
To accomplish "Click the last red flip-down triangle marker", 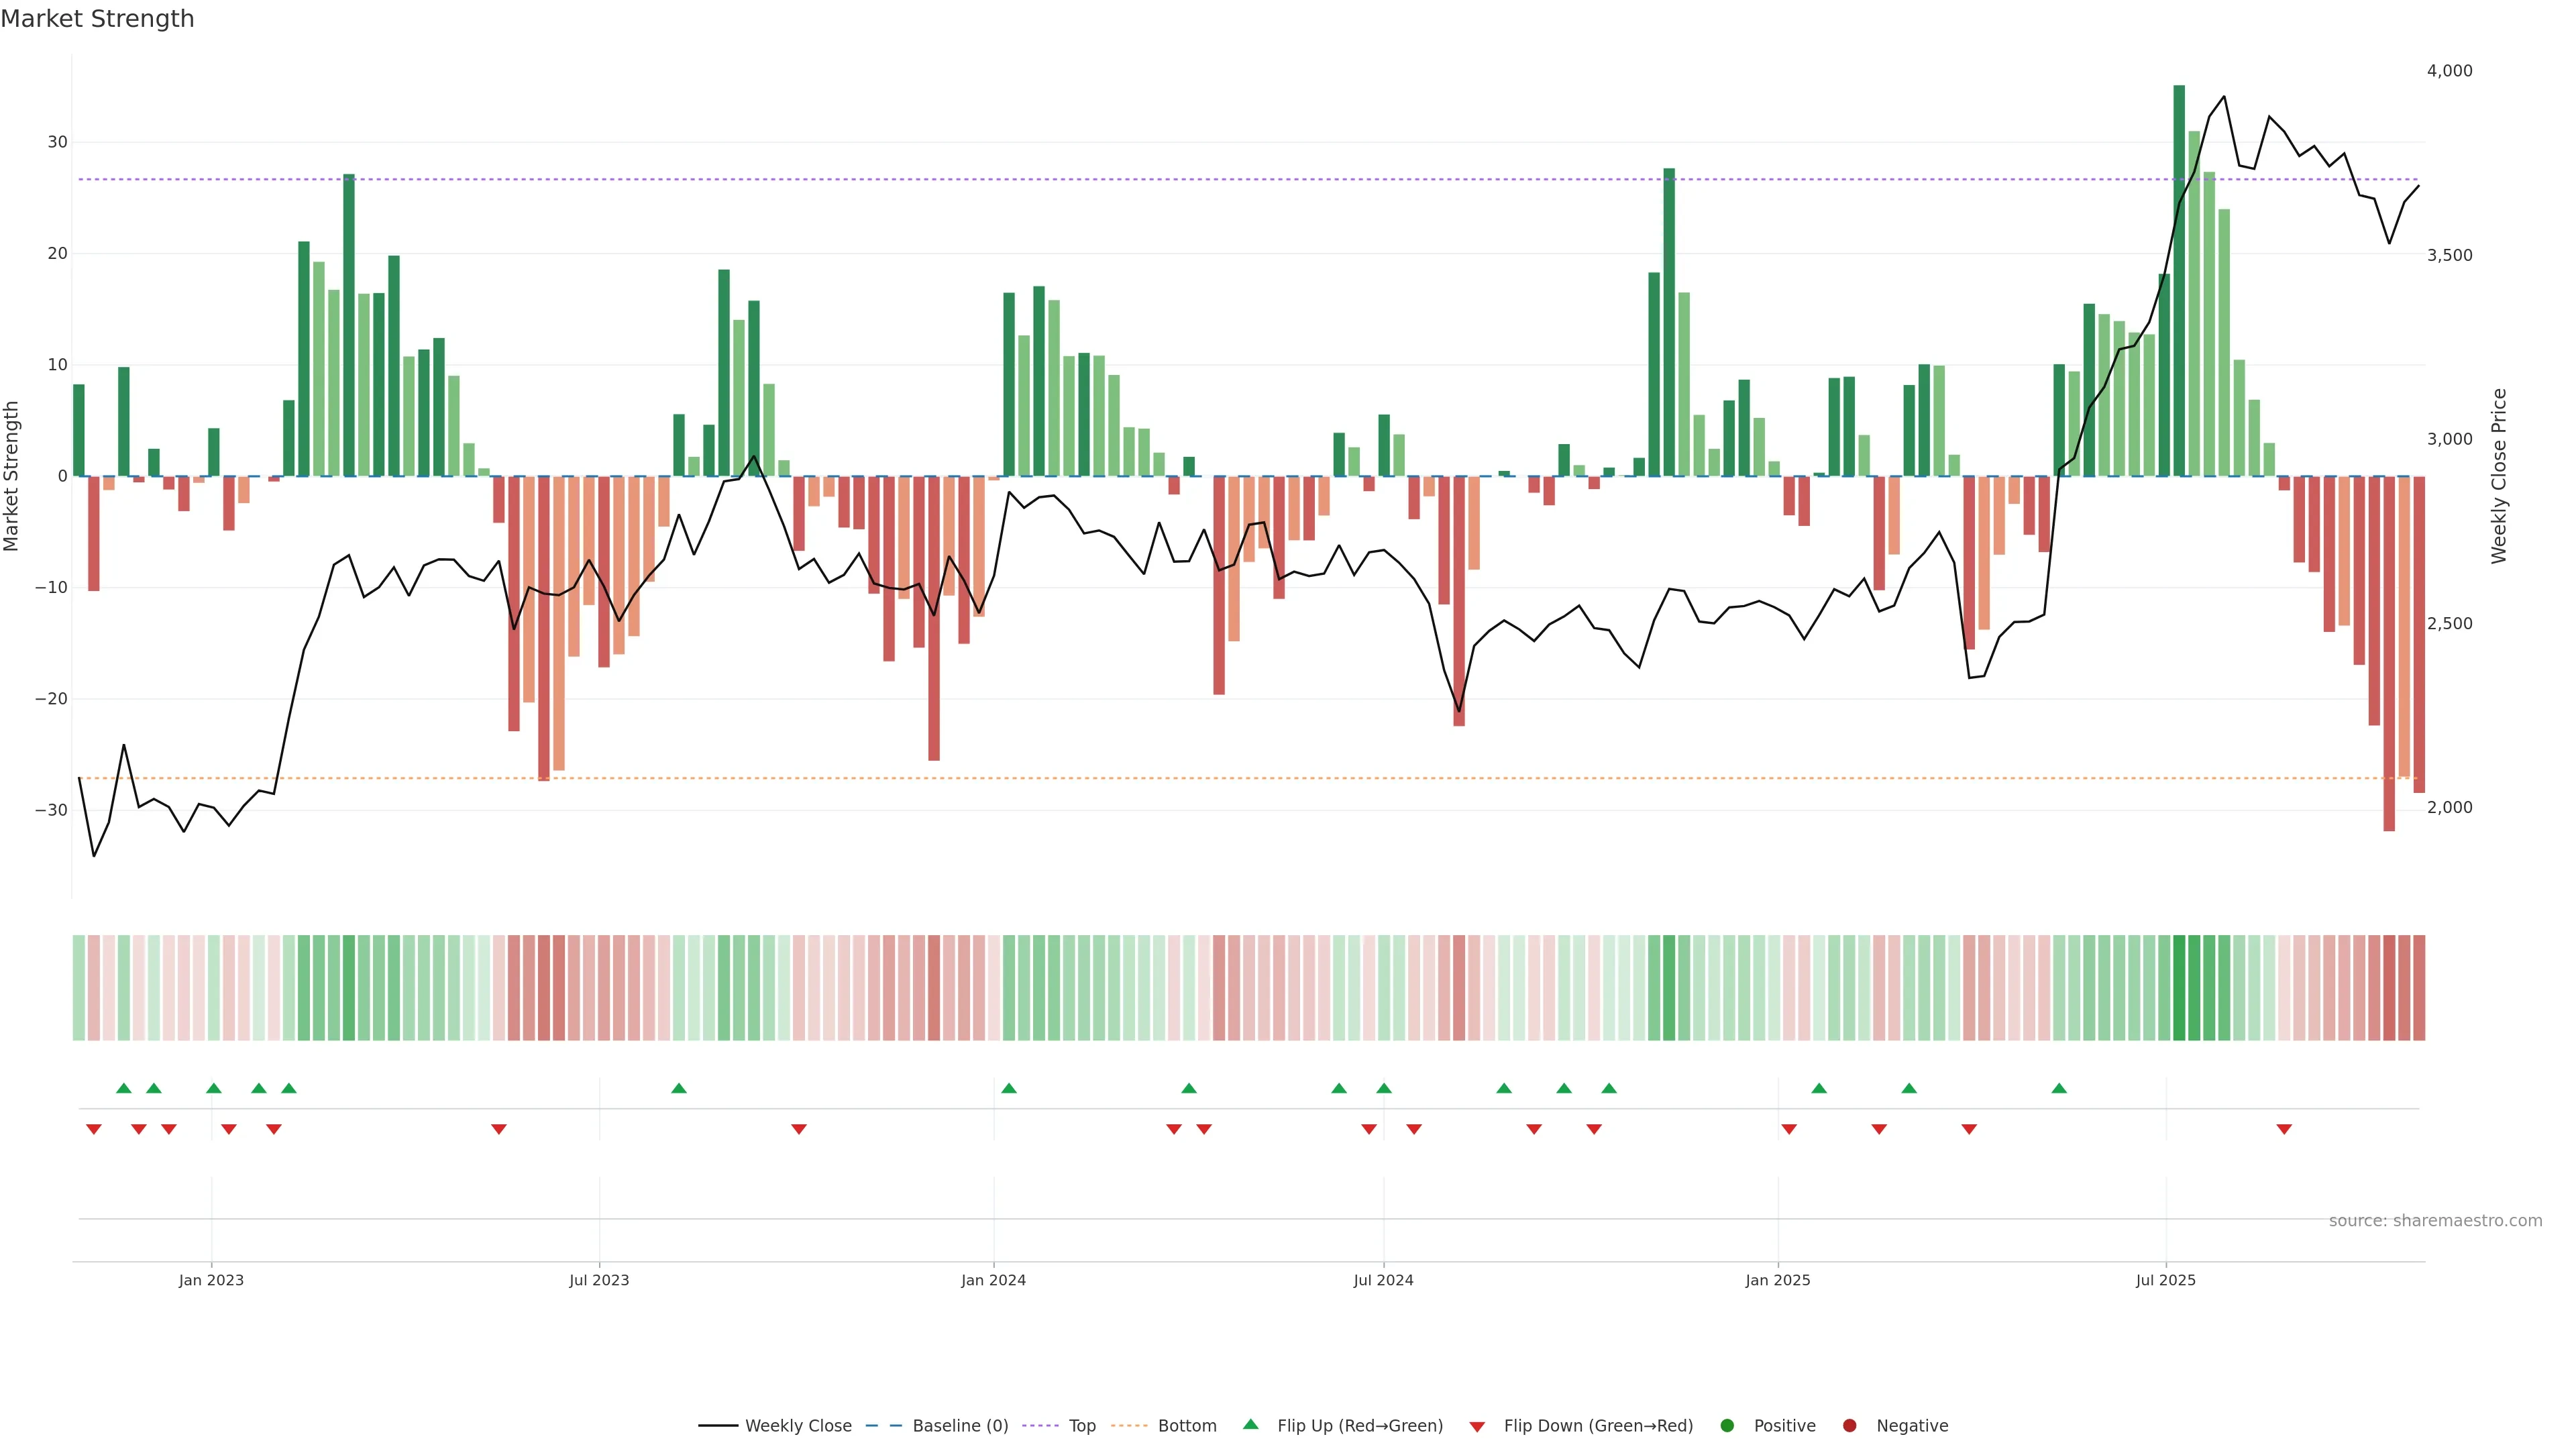I will coord(2284,1129).
